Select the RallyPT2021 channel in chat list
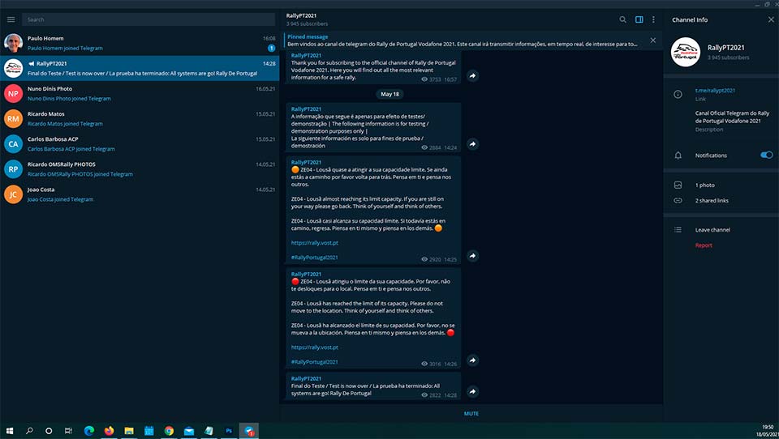779x439 pixels. click(x=140, y=69)
